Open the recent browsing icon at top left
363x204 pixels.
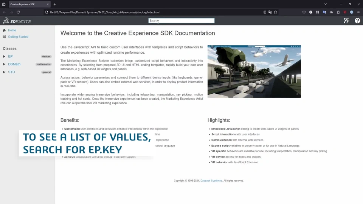point(4,4)
